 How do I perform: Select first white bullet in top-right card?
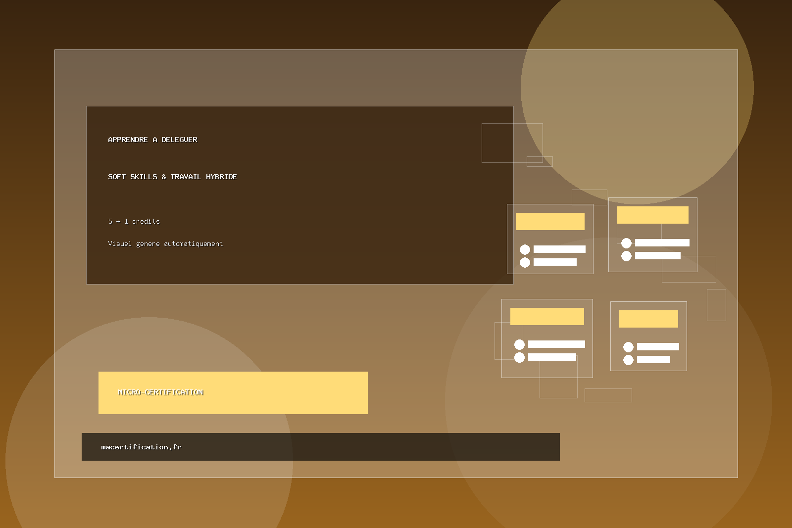click(x=626, y=243)
